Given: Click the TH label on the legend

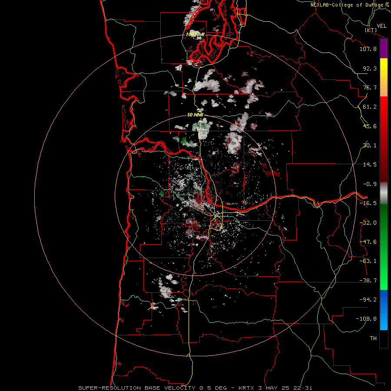Looking at the screenshot, I should click(x=373, y=338).
